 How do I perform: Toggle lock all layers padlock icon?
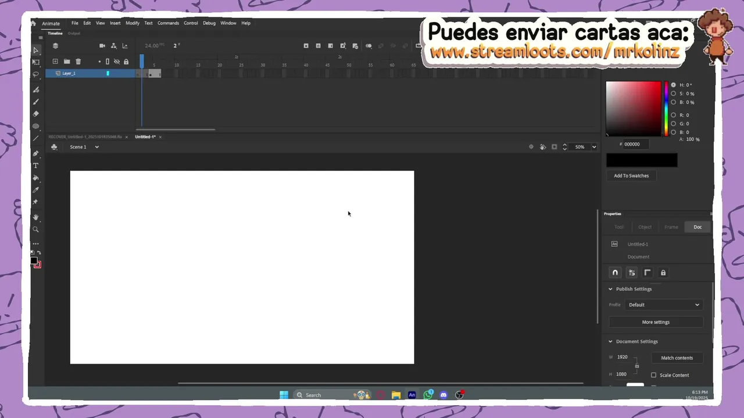pos(126,61)
